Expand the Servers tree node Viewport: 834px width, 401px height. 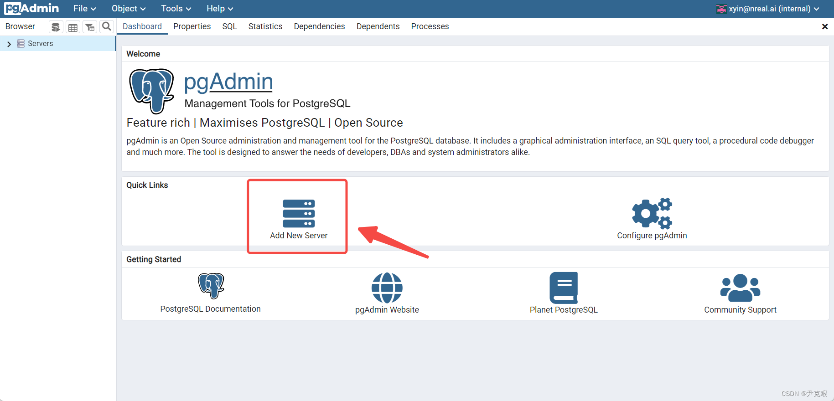(9, 44)
